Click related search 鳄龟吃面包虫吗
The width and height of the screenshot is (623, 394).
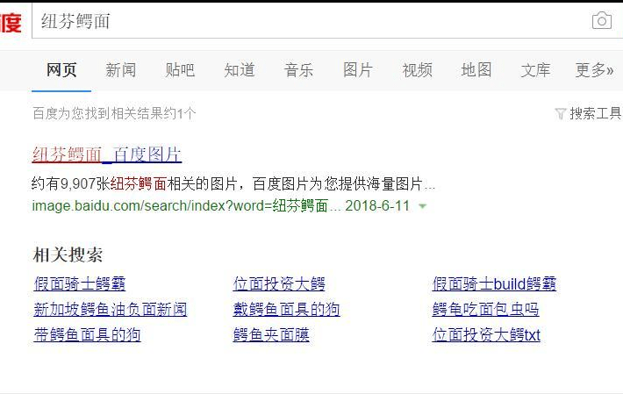coord(485,309)
